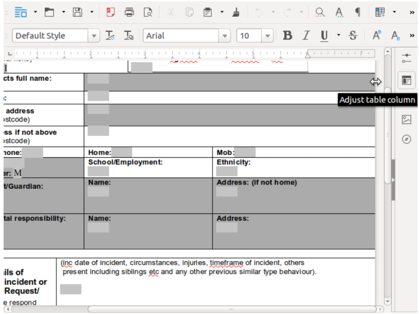Open the Insert Table dropdown arrow
The width and height of the screenshot is (419, 314).
394,12
